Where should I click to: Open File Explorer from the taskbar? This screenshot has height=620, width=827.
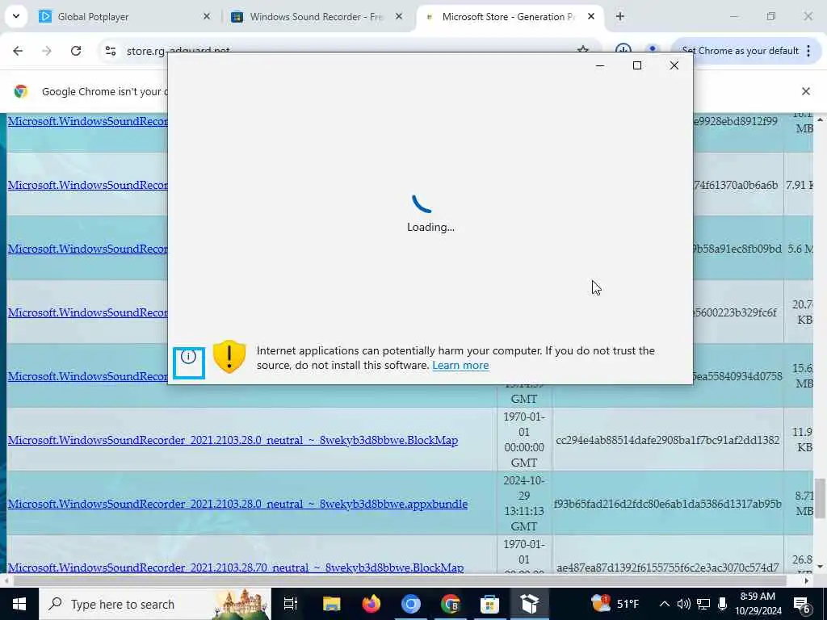[x=332, y=604]
